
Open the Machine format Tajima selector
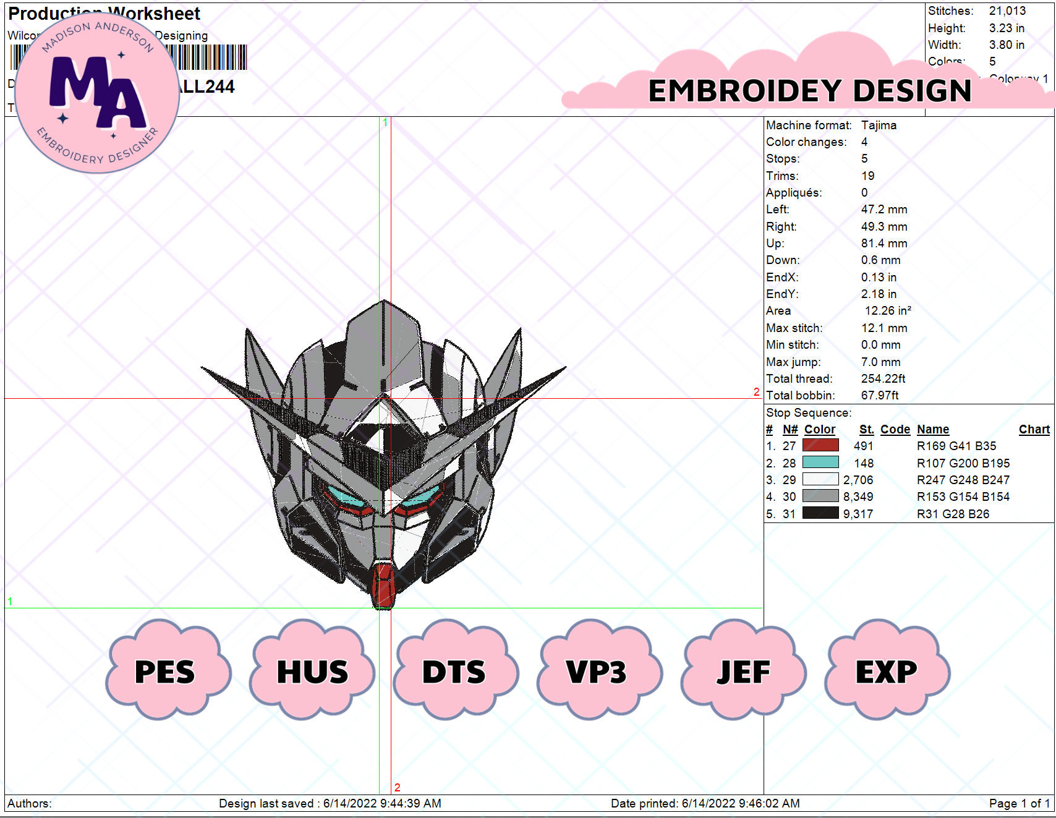[x=879, y=125]
